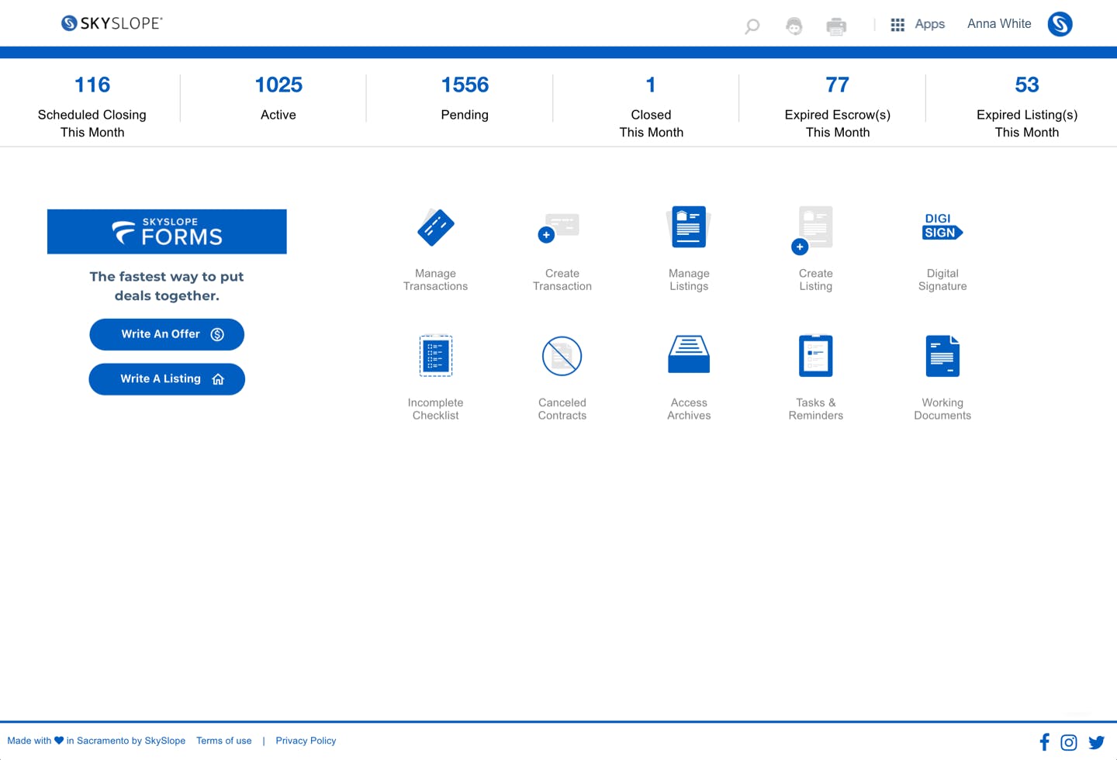The width and height of the screenshot is (1117, 760).
Task: View 77 Expired Escrow(s) This Month stat
Action: click(838, 106)
